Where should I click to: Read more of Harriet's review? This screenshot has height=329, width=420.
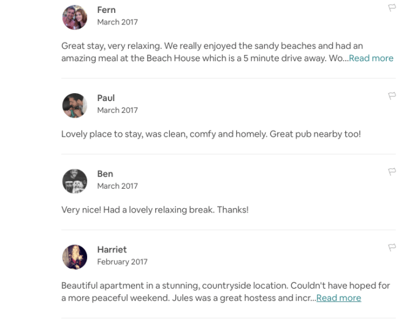point(338,298)
